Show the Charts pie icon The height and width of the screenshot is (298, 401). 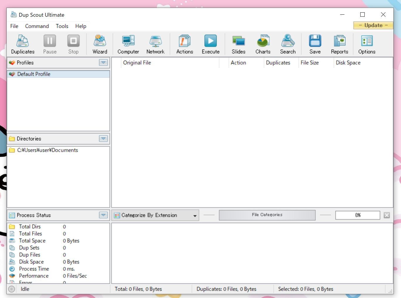click(x=263, y=44)
